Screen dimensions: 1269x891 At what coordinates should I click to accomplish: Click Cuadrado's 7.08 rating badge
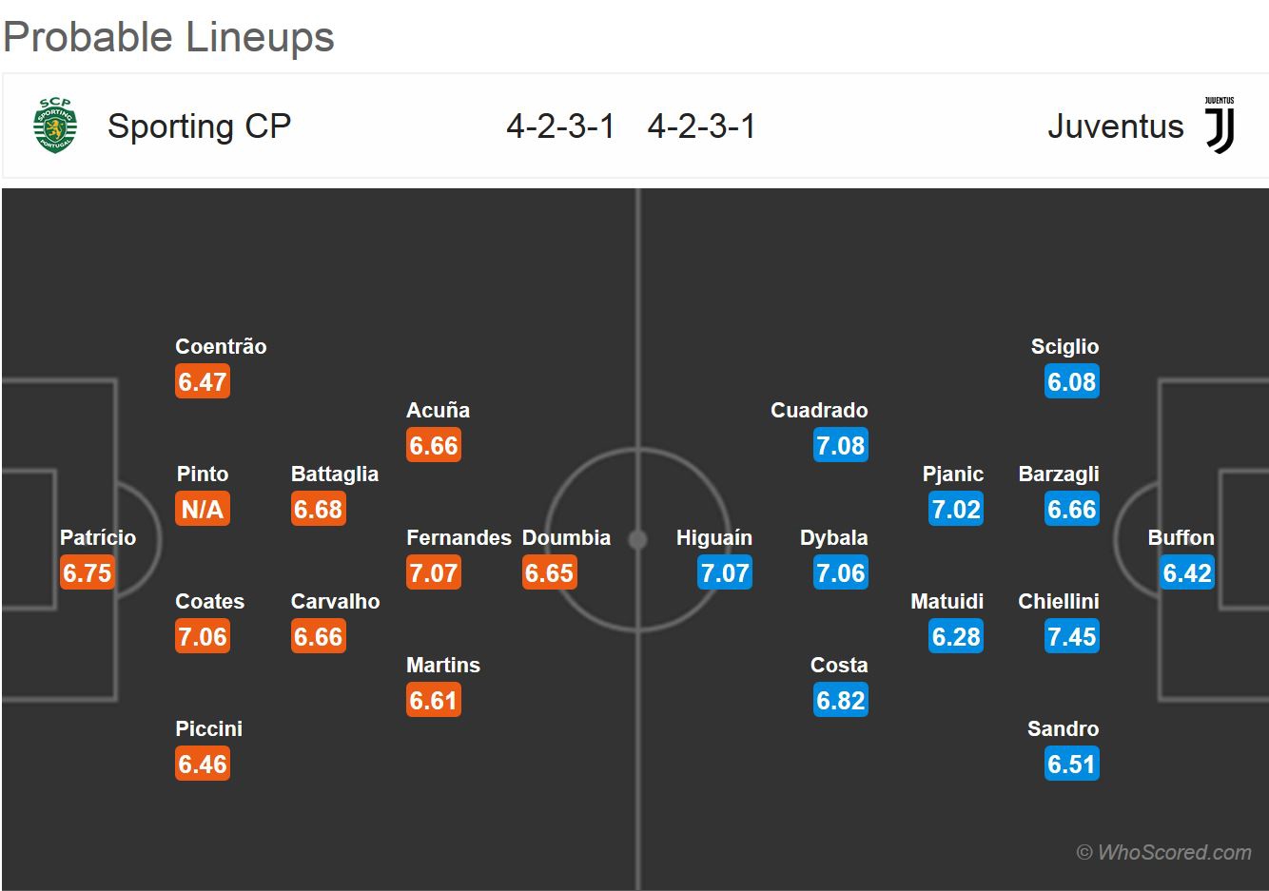click(841, 446)
